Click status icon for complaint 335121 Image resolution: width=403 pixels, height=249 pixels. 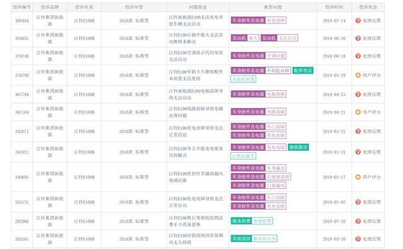(x=358, y=202)
